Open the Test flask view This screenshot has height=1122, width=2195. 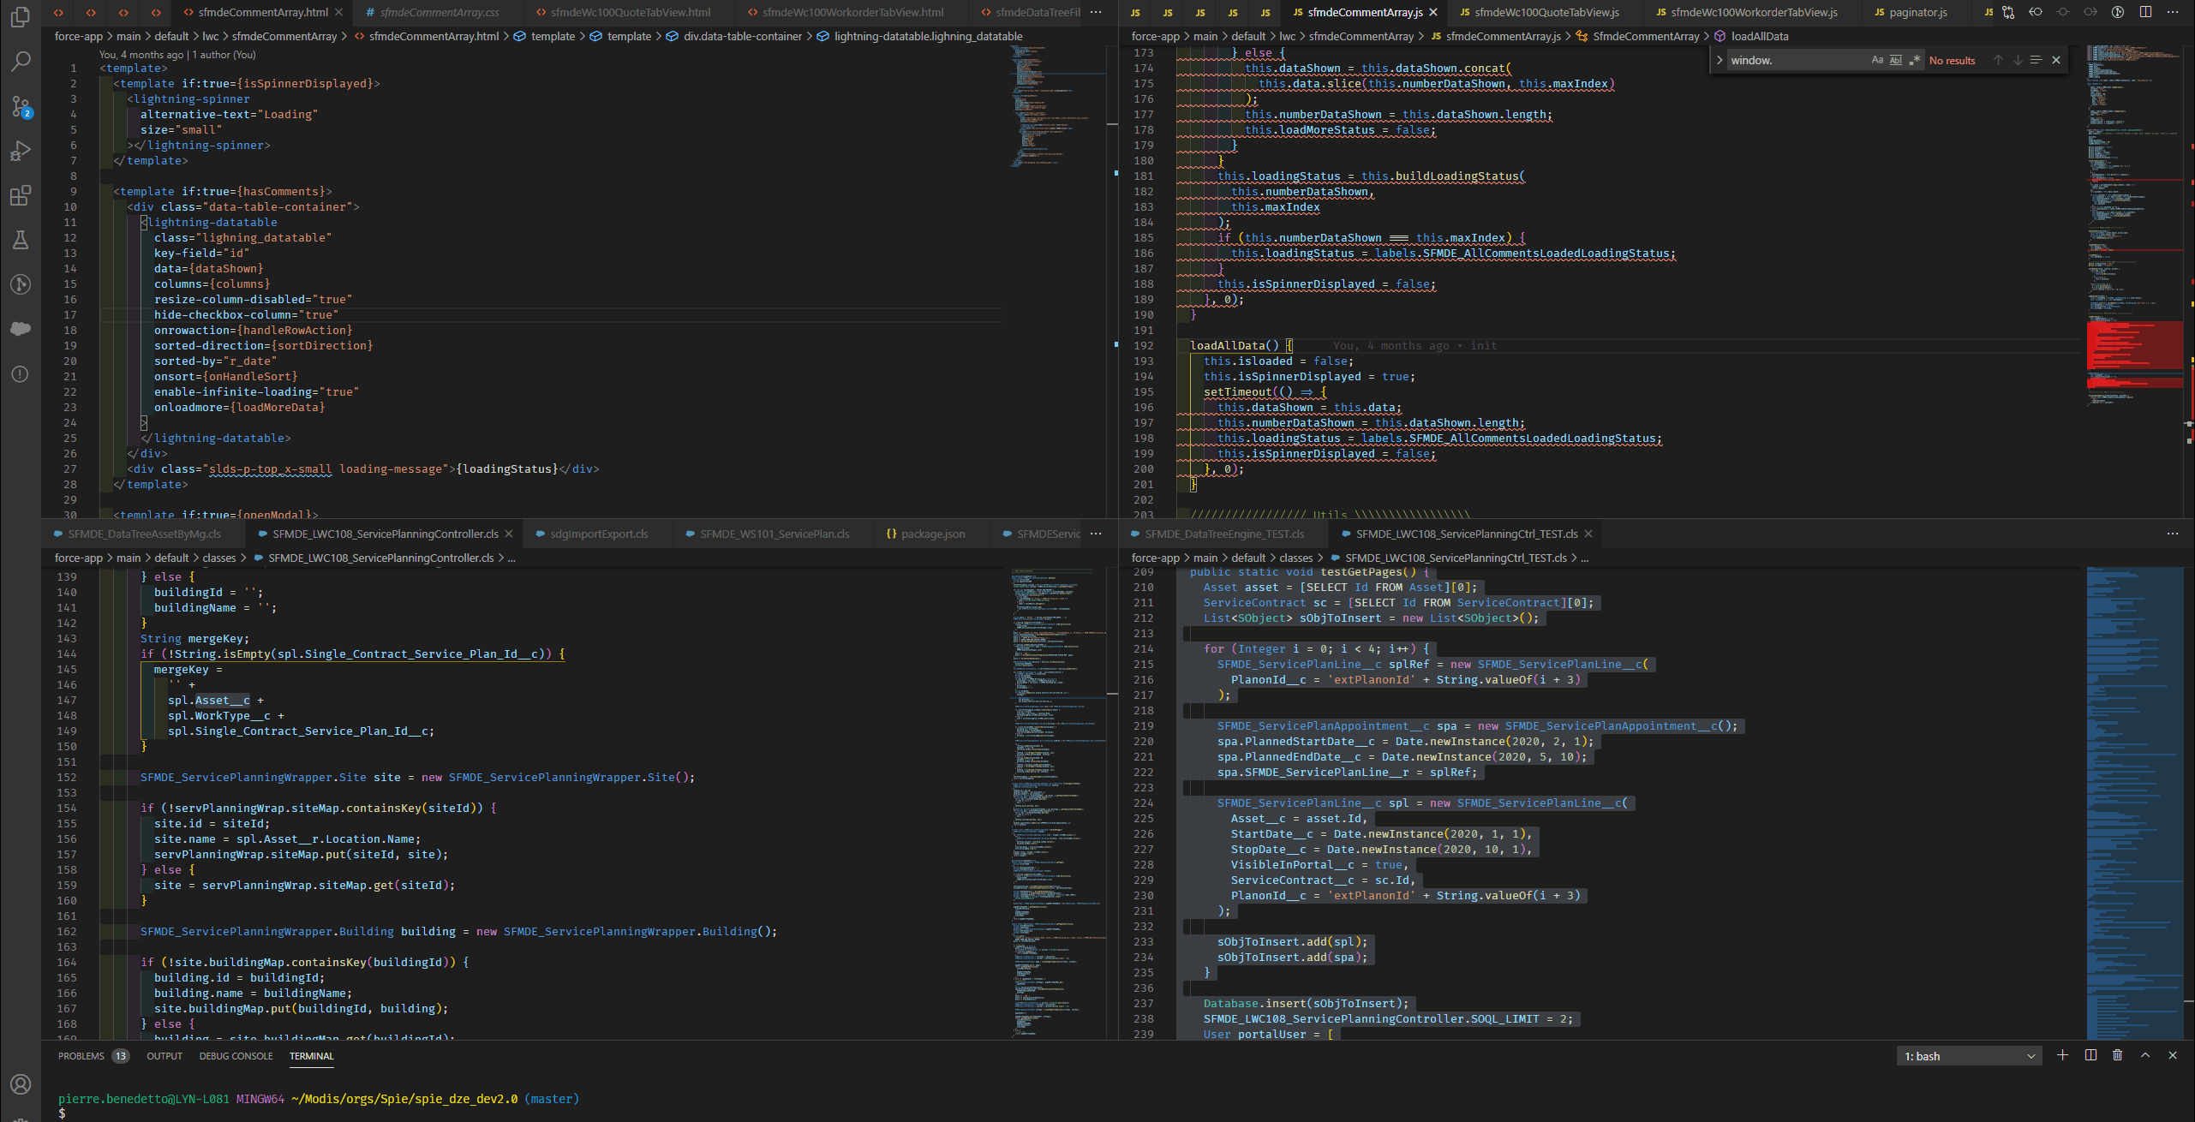click(x=21, y=240)
